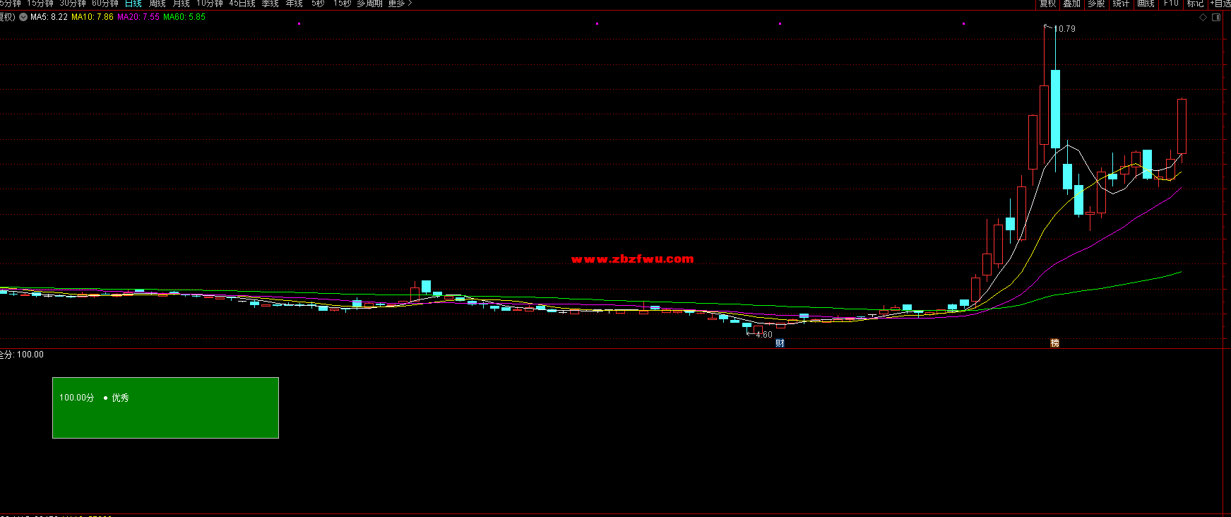Screen dimensions: 1231x517
Task: Open the 季线 quarterly chart tab
Action: [x=270, y=4]
